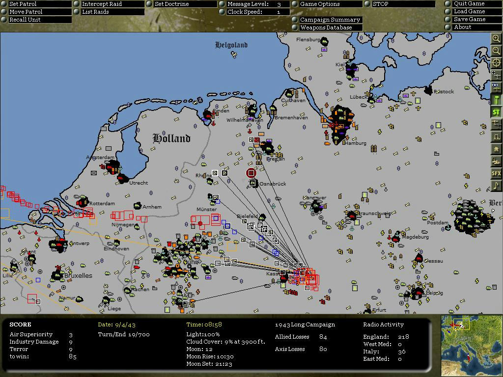
Task: Click the Leipzig city icon
Action: click(x=418, y=293)
